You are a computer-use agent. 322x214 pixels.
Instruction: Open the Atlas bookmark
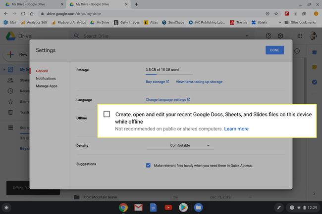tap(151, 23)
